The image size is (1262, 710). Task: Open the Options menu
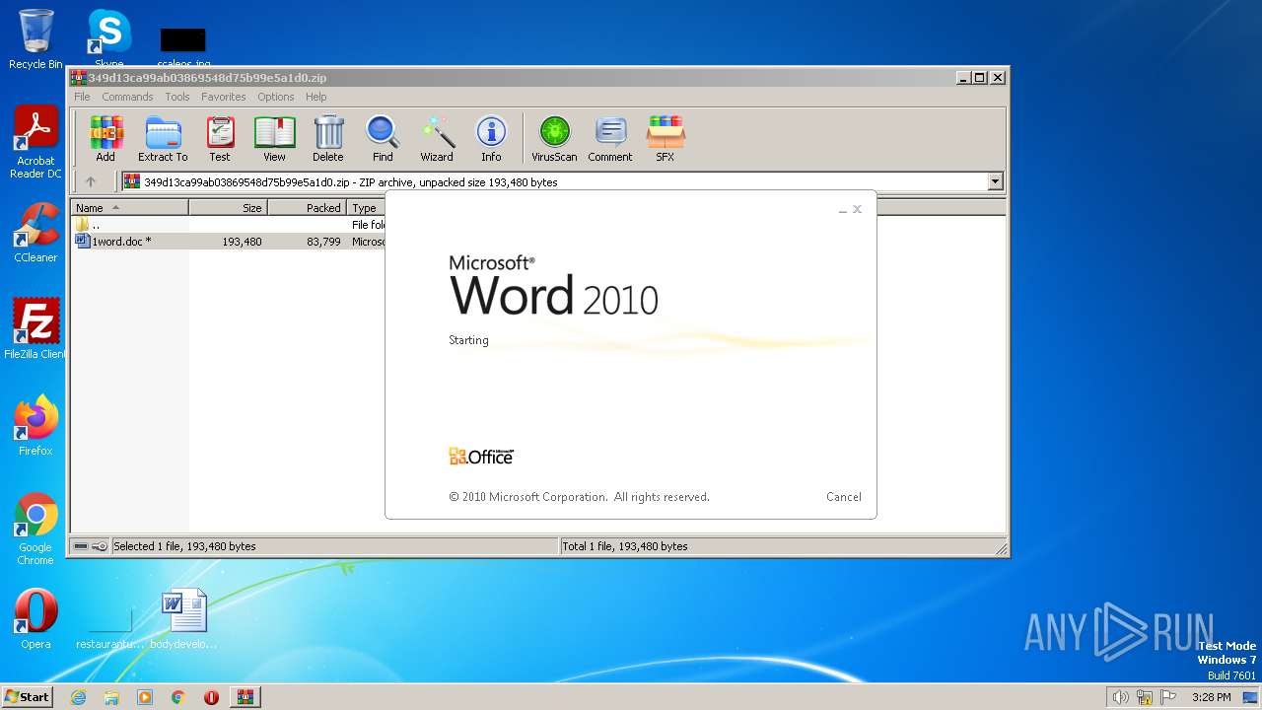[276, 97]
